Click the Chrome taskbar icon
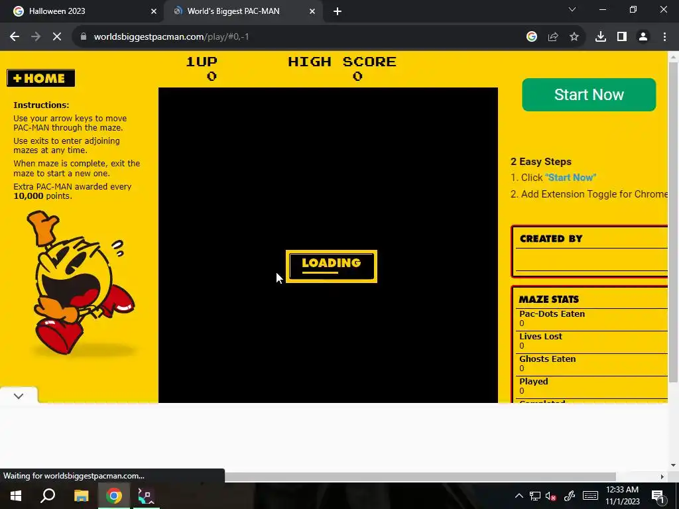Viewport: 679px width, 509px height. pyautogui.click(x=113, y=496)
